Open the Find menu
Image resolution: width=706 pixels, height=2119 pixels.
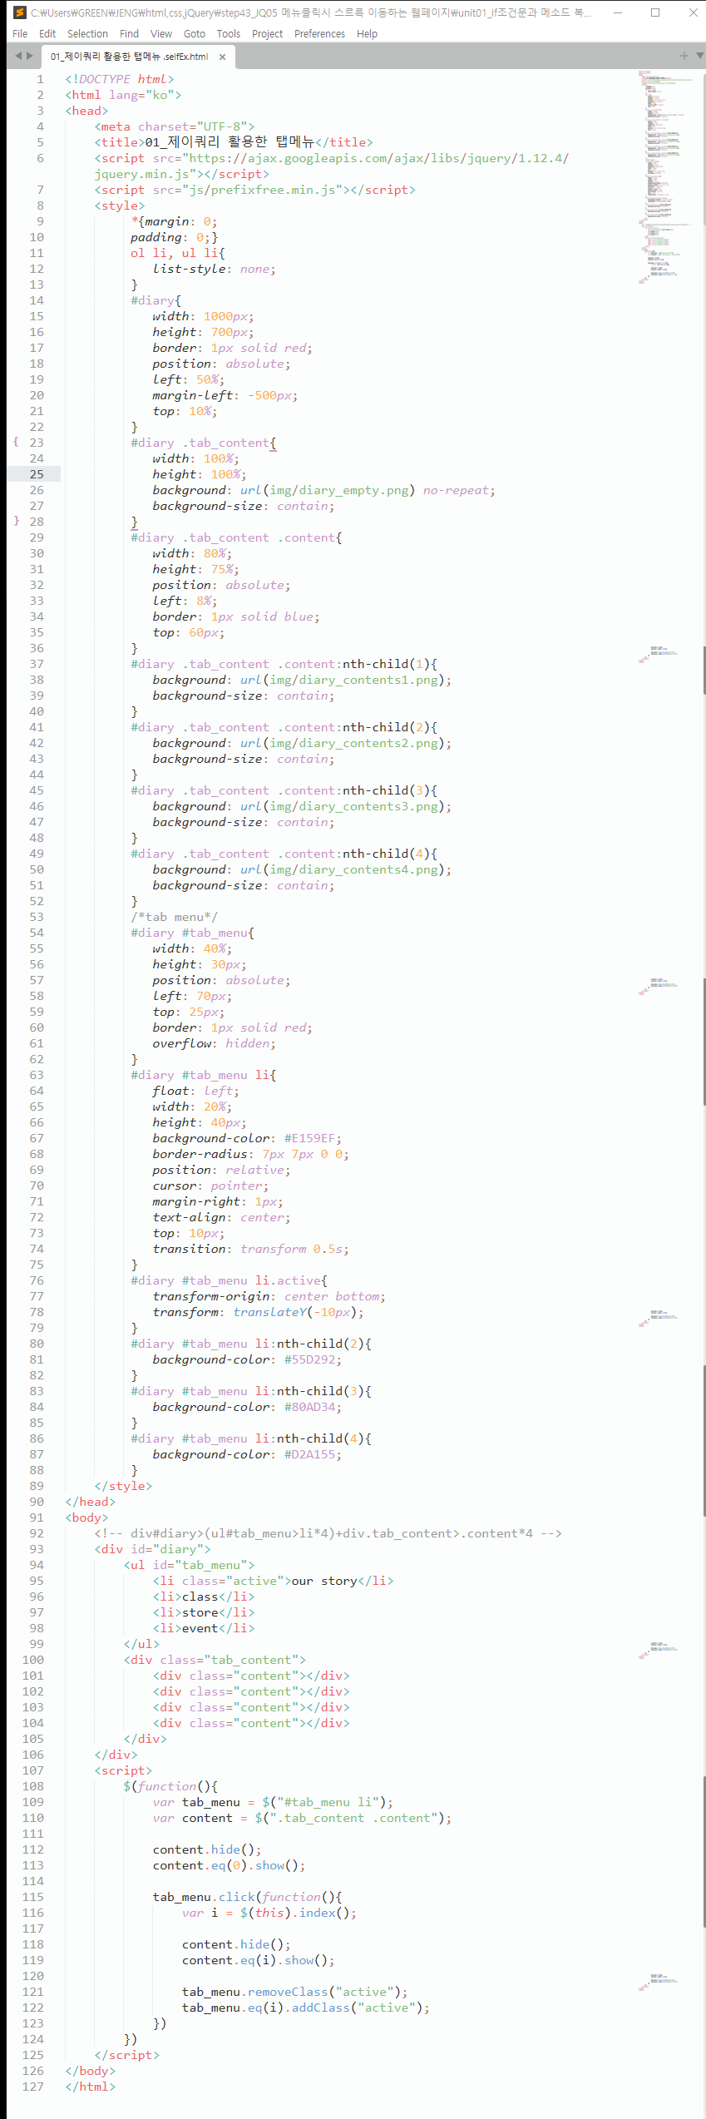coord(129,34)
